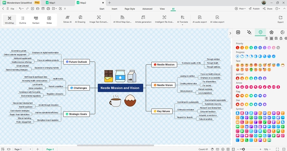Open the clipart flower panel tab
The width and height of the screenshot is (287, 151).
coord(271,32)
